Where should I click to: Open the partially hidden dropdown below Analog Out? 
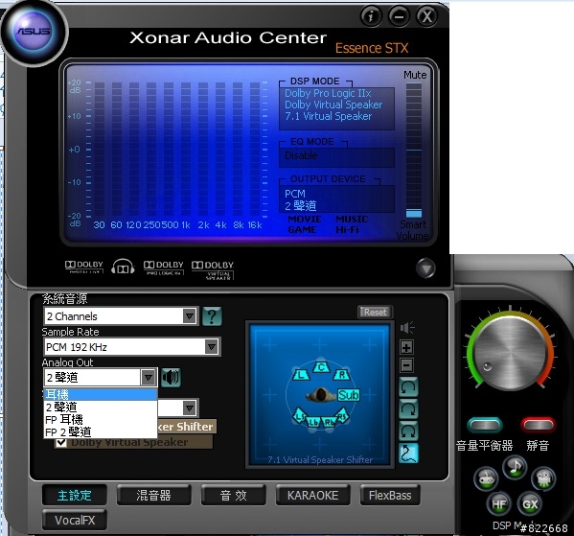click(x=190, y=408)
